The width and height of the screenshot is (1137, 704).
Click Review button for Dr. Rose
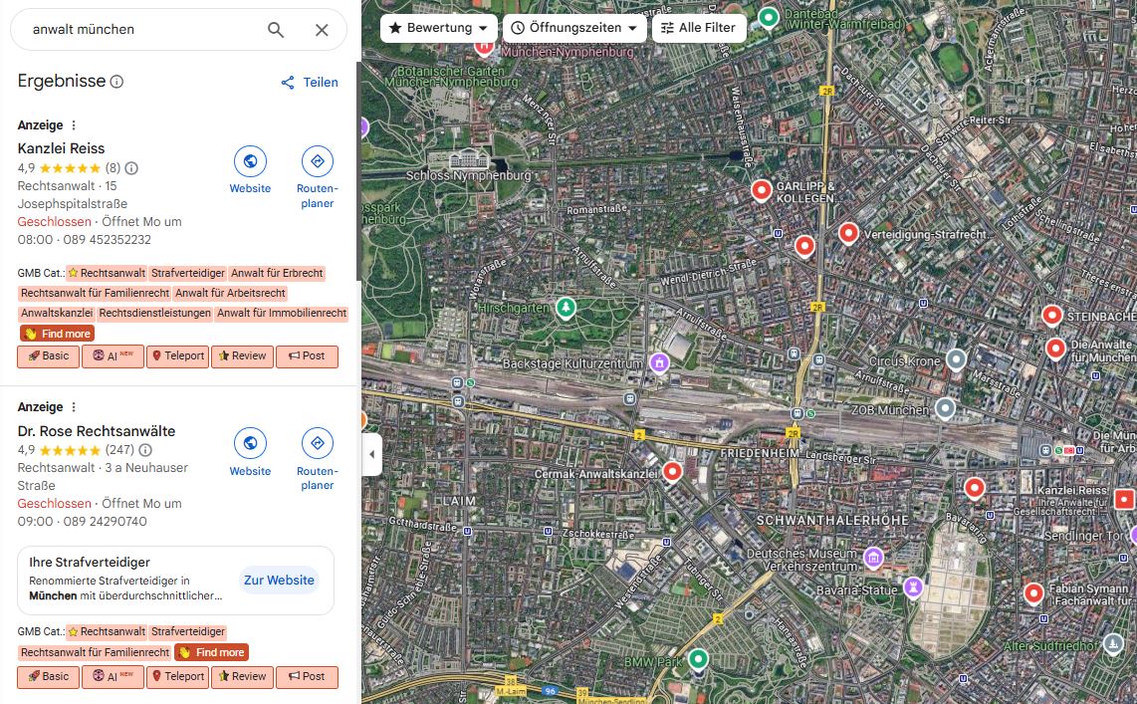click(x=242, y=676)
